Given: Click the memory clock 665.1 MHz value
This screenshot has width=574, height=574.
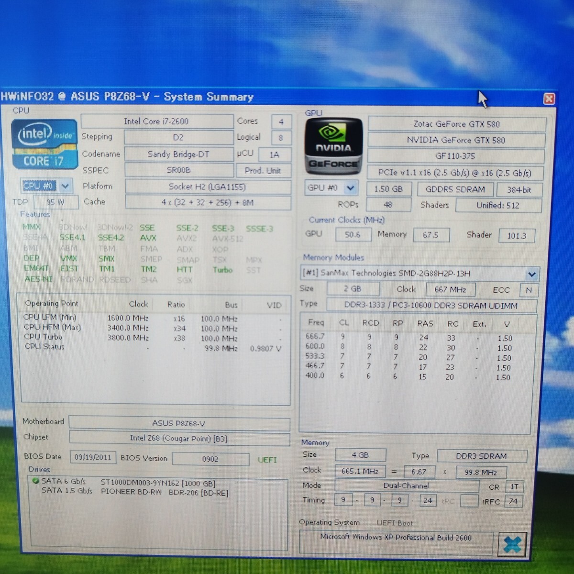Looking at the screenshot, I should pyautogui.click(x=360, y=471).
